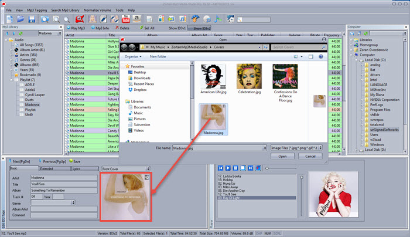
Task: Select Albums in the Mp3 Library tree
Action: click(x=29, y=65)
